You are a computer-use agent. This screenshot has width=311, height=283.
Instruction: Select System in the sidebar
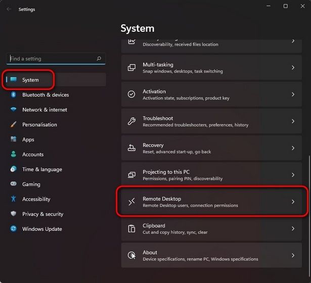click(30, 80)
